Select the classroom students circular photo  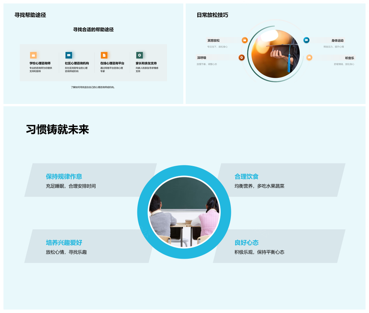pos(184,212)
